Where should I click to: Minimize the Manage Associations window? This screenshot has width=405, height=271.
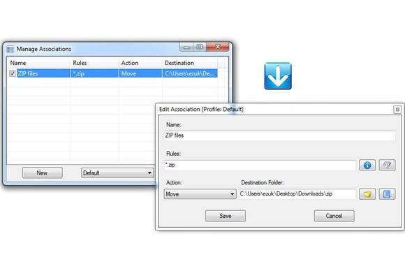click(186, 47)
